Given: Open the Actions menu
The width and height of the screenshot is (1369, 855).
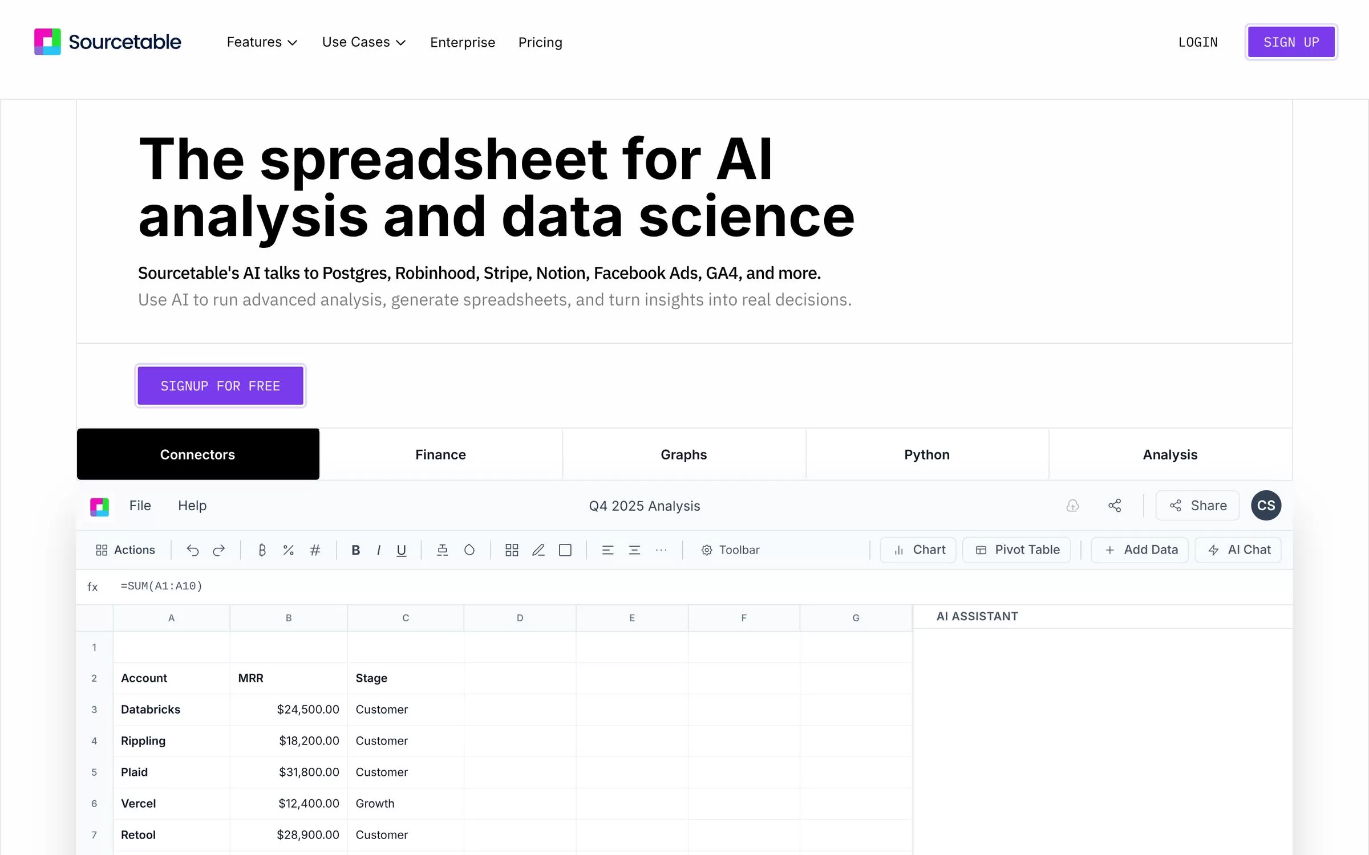Looking at the screenshot, I should point(125,550).
